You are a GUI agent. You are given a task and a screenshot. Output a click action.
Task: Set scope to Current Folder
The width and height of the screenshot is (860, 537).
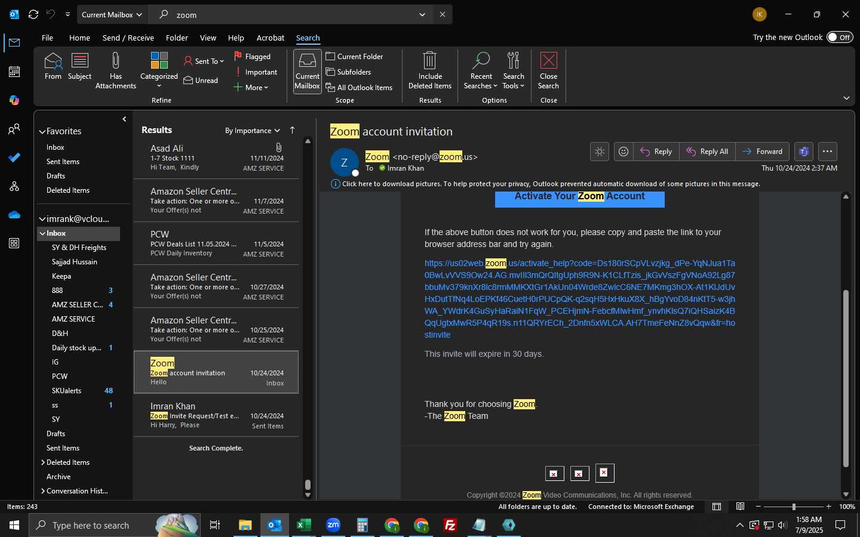[x=354, y=57]
